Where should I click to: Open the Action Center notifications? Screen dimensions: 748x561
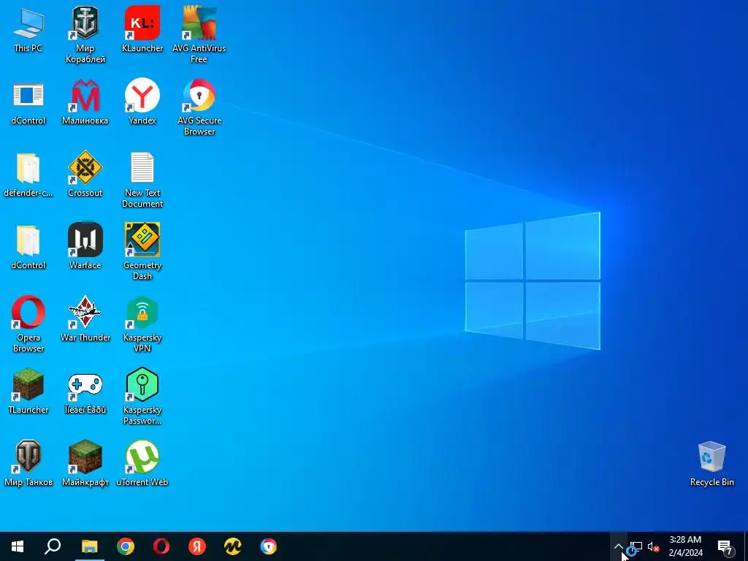point(725,546)
